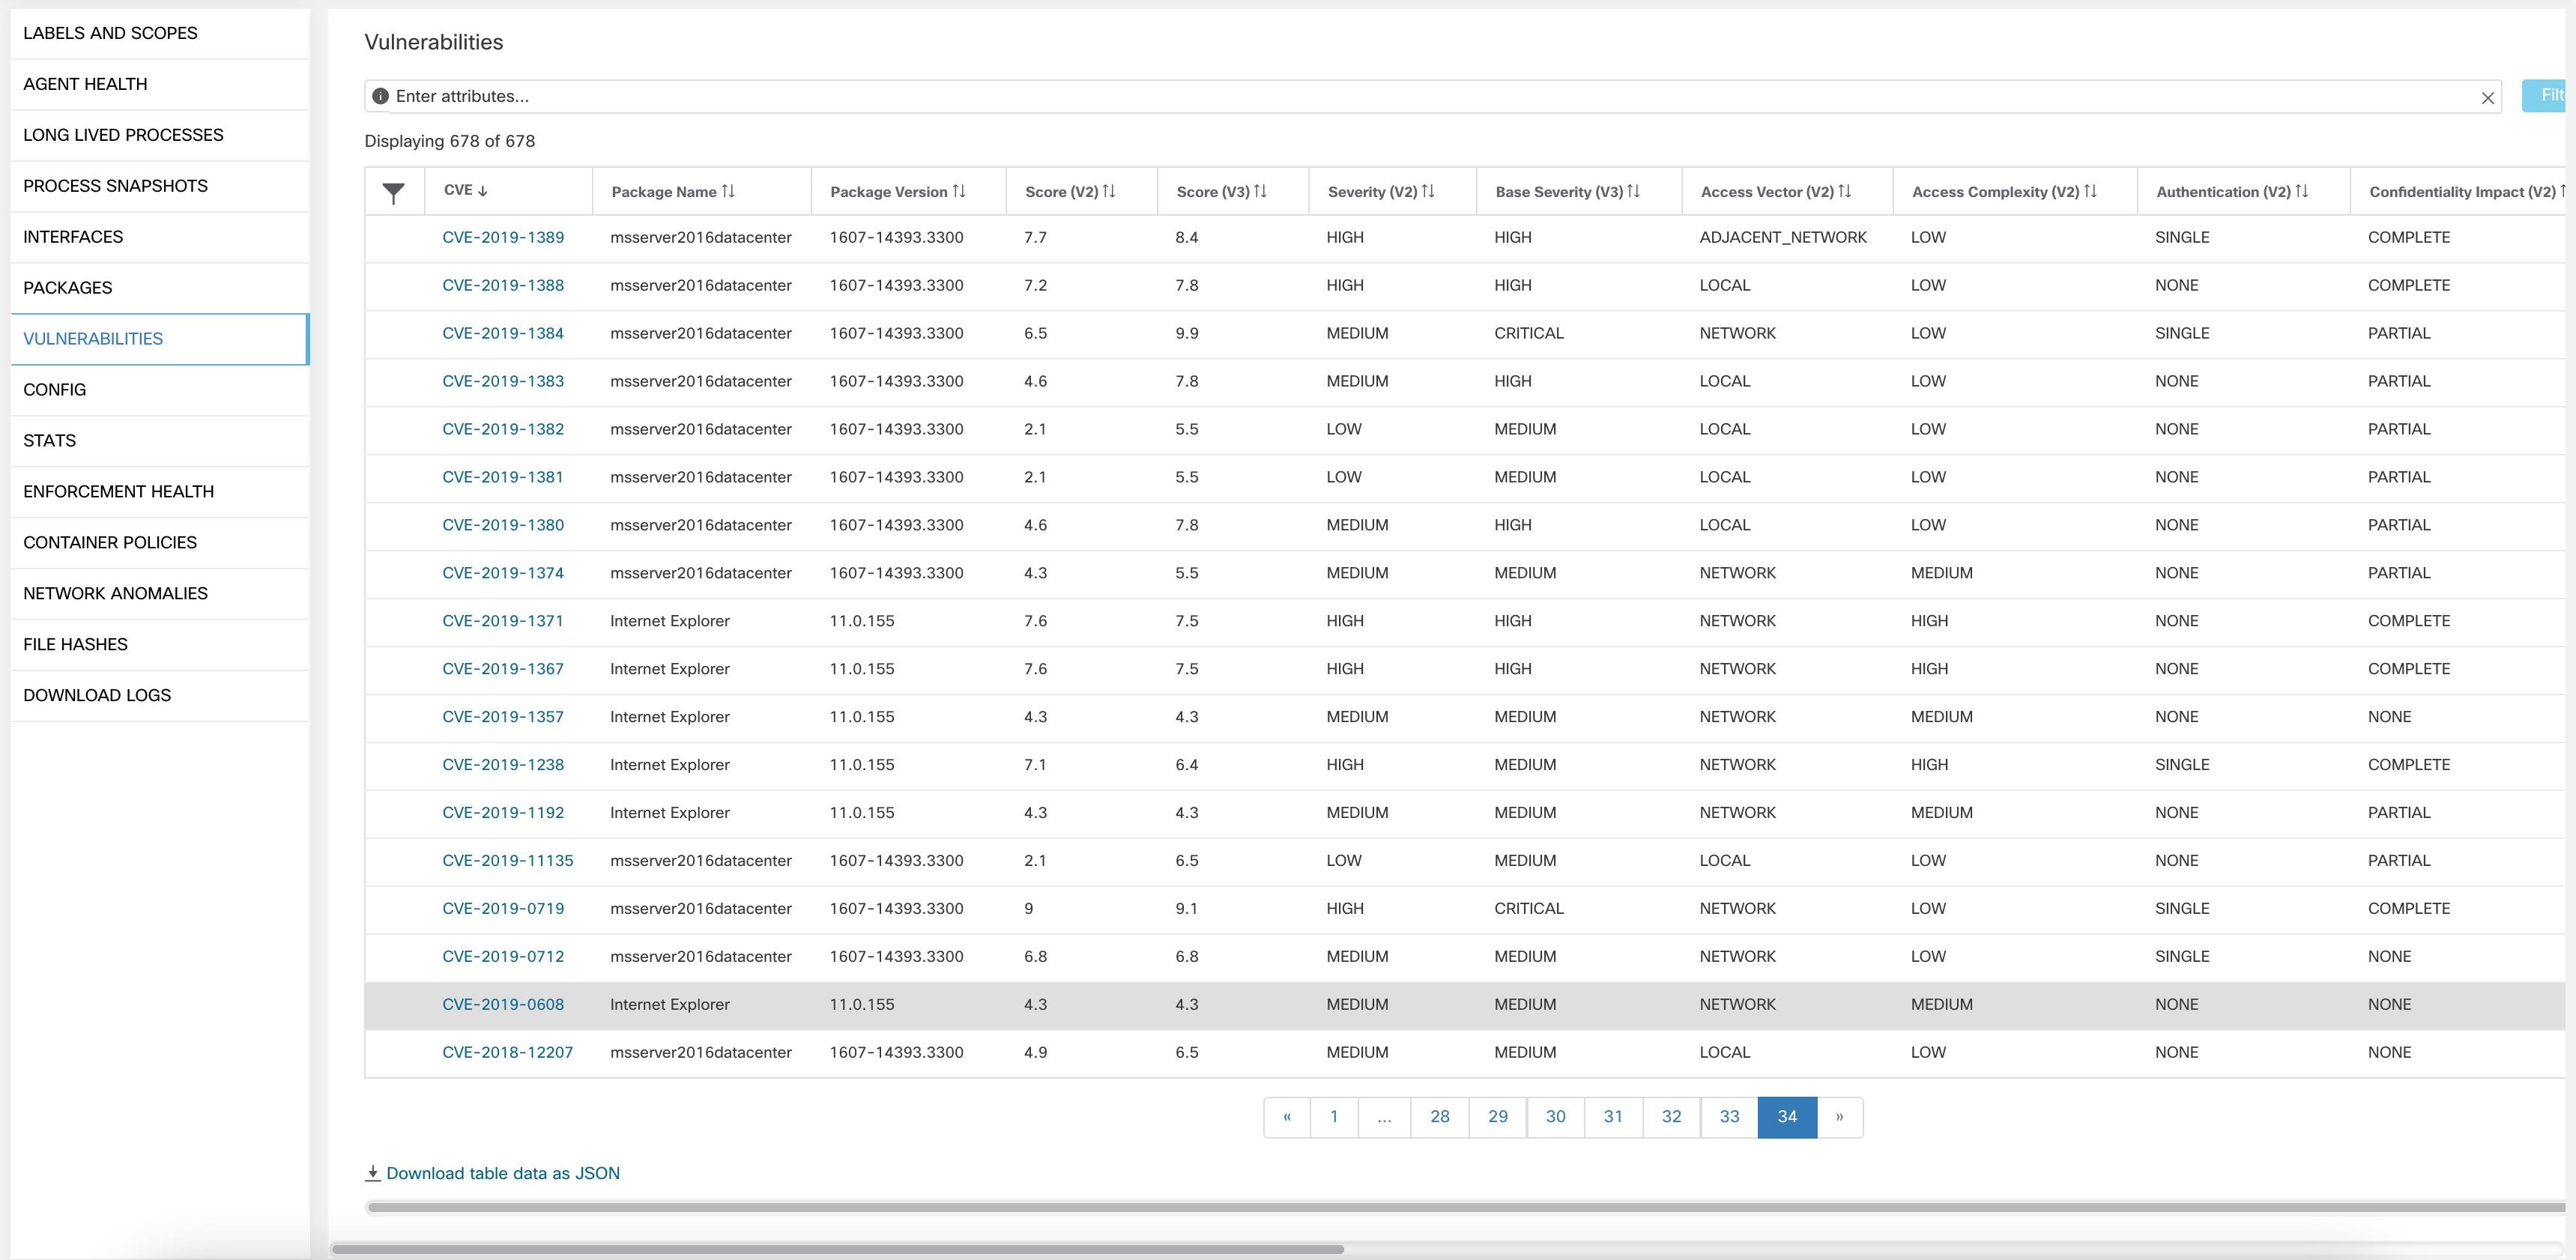Viewport: 2576px width, 1260px height.
Task: Open AGENT HEALTH section
Action: point(87,84)
